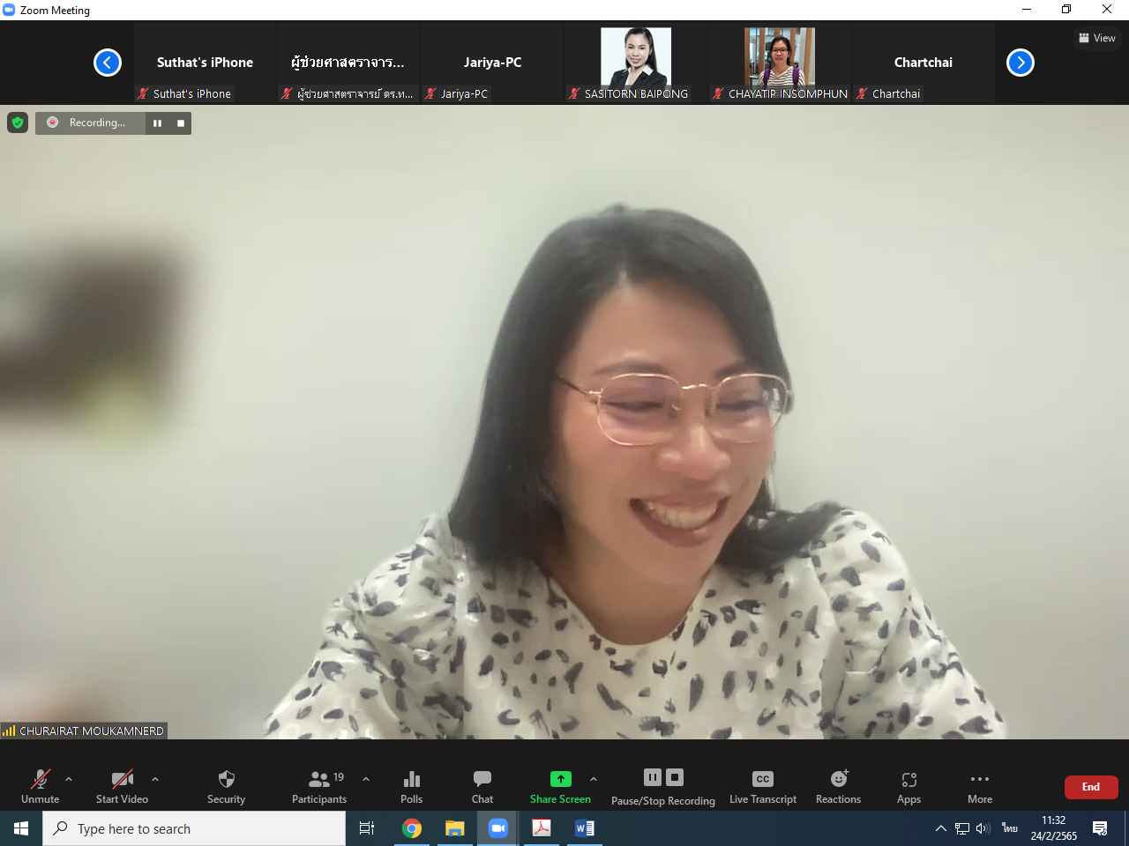The height and width of the screenshot is (846, 1129).
Task: Open Polls
Action: point(412,786)
